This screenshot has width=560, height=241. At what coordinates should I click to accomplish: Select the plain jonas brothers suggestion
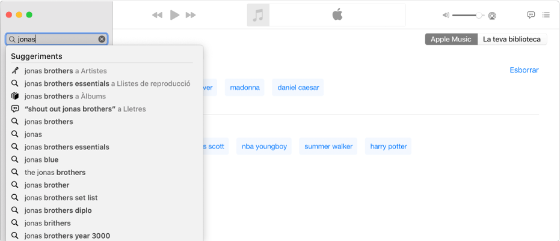[x=49, y=122]
